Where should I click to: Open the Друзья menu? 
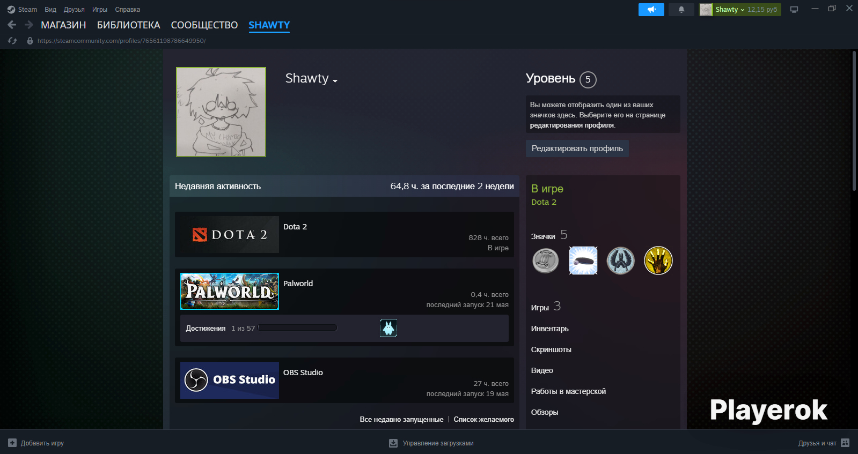(x=74, y=10)
